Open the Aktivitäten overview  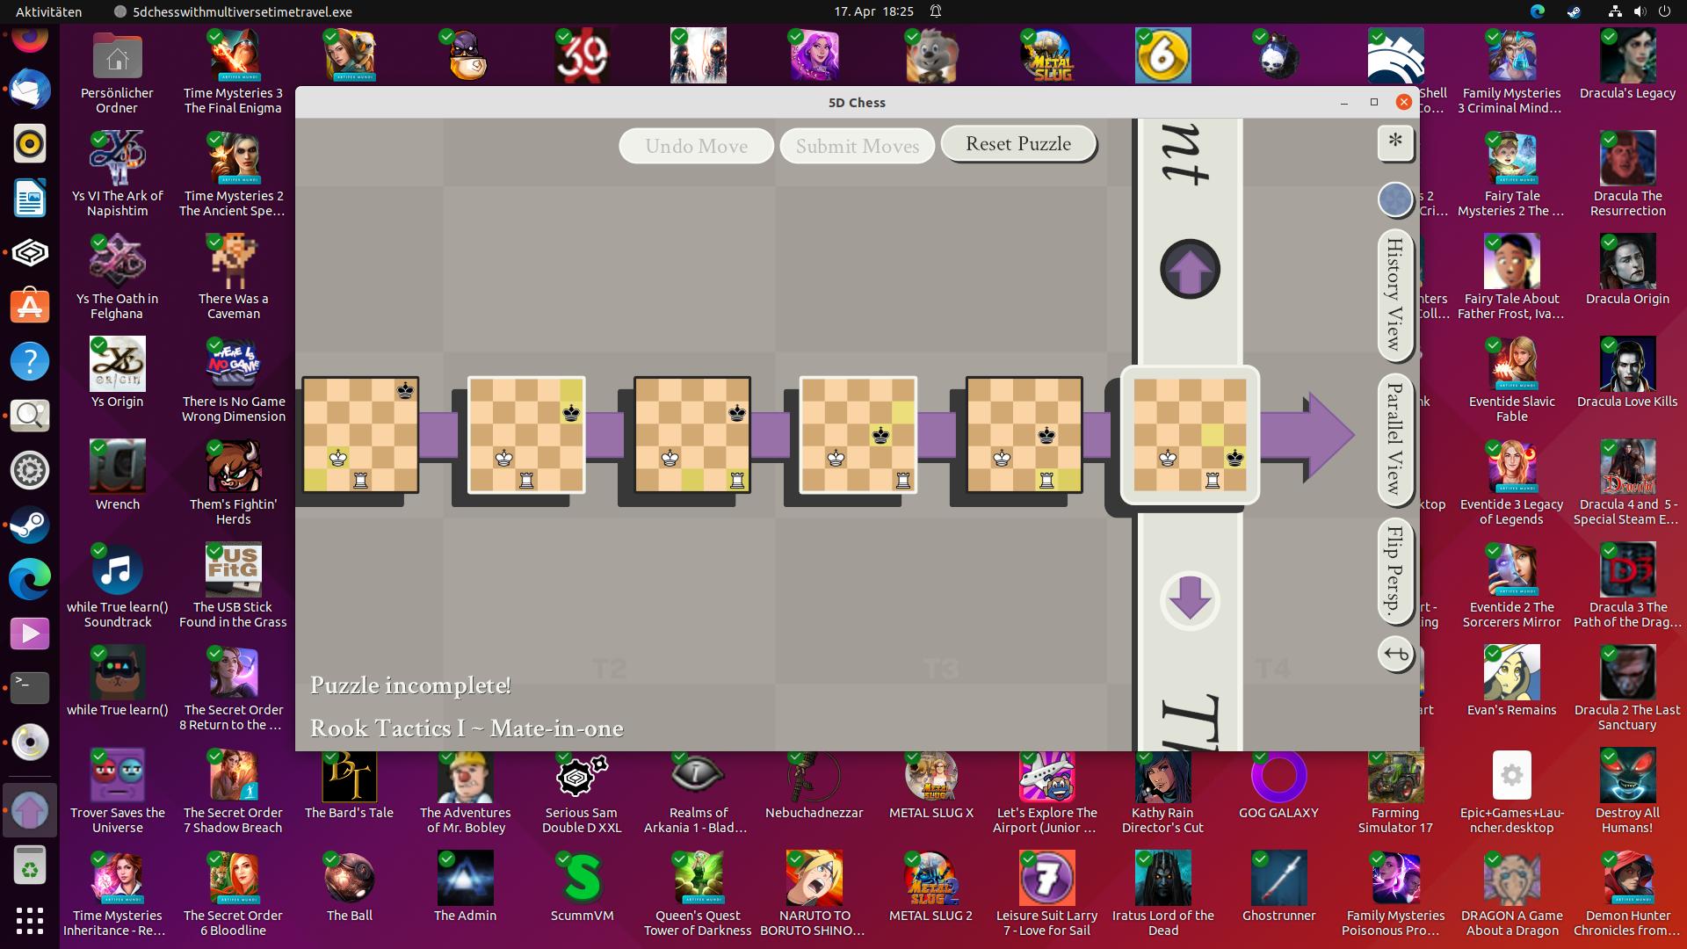[49, 11]
